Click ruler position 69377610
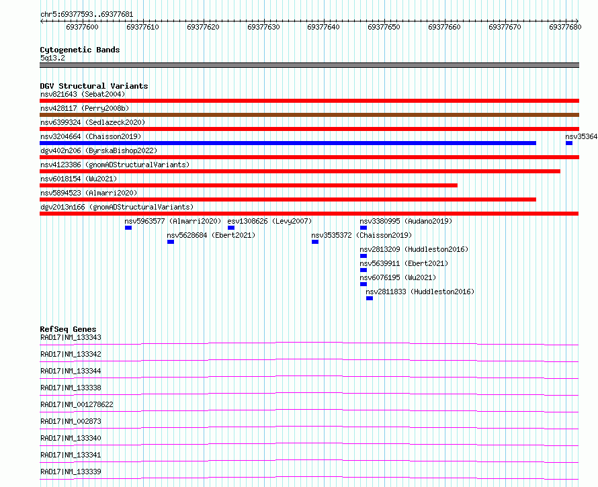Screen dimensions: 598x487 (x=142, y=27)
